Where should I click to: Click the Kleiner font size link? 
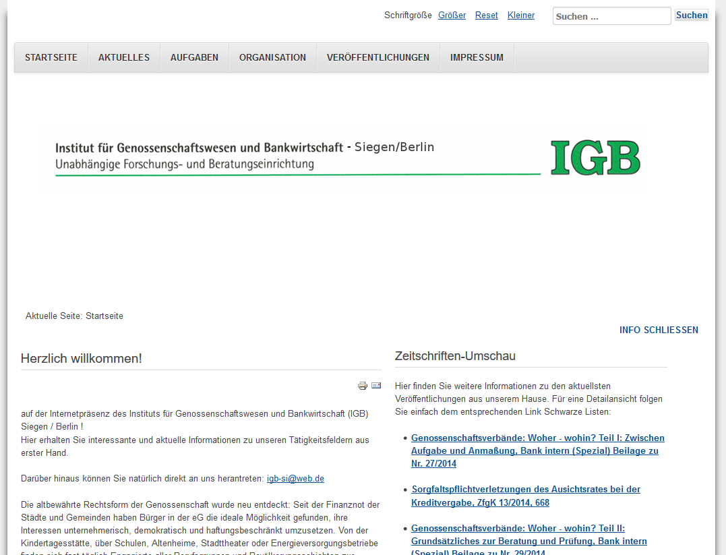coord(521,16)
